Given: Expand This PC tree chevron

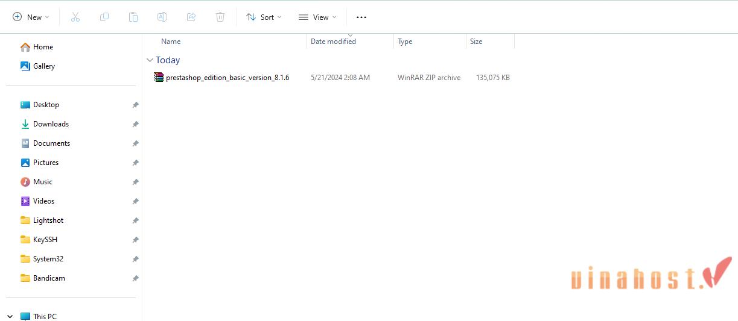Looking at the screenshot, I should click(10, 316).
